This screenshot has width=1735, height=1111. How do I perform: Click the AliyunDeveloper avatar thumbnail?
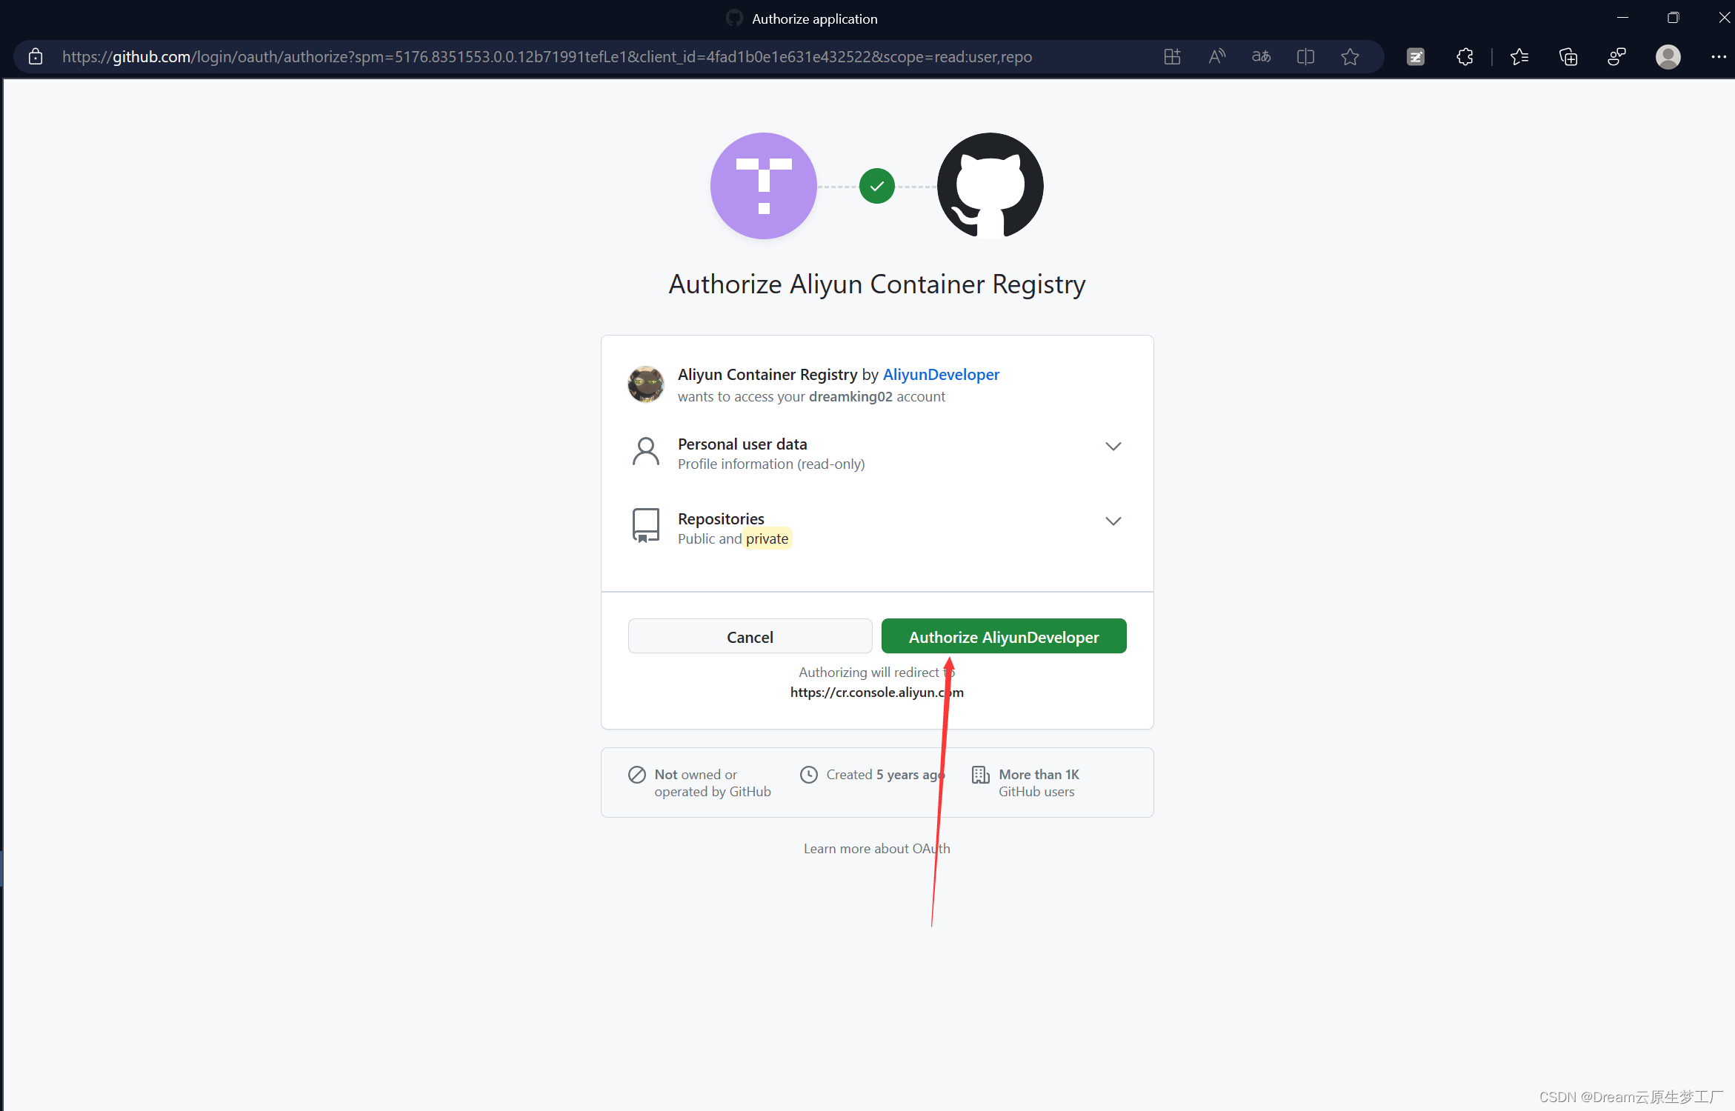[646, 384]
